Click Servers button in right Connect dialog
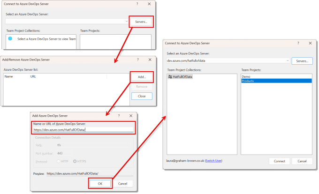Image resolution: width=319 pixels, height=194 pixels. (302, 61)
